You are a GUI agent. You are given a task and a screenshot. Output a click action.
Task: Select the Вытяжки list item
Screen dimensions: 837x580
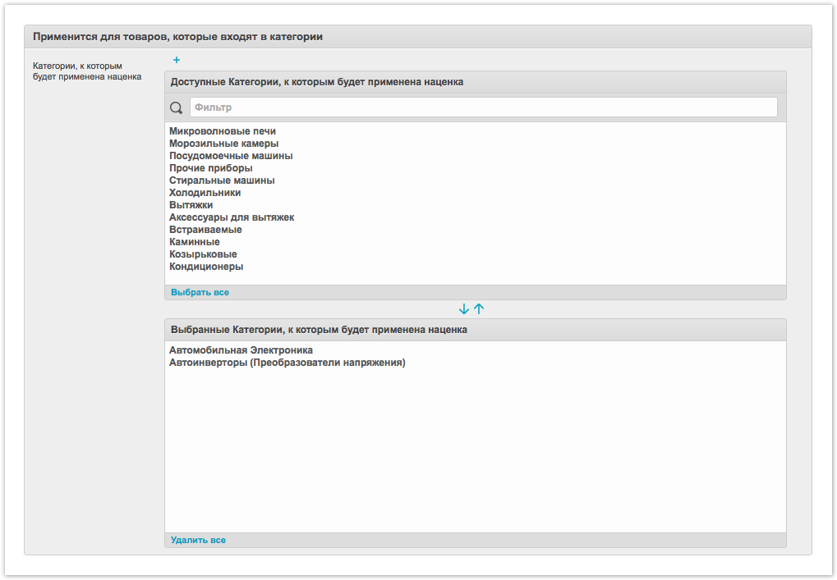pyautogui.click(x=191, y=205)
